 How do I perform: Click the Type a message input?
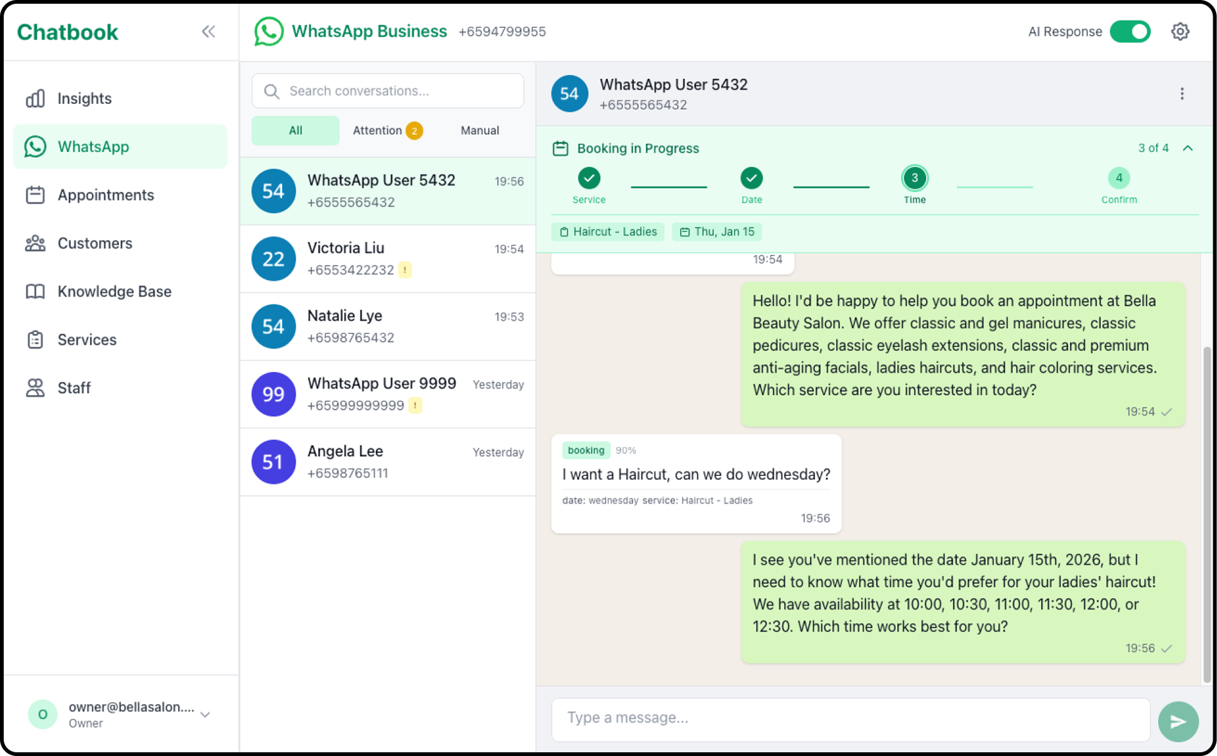(849, 718)
